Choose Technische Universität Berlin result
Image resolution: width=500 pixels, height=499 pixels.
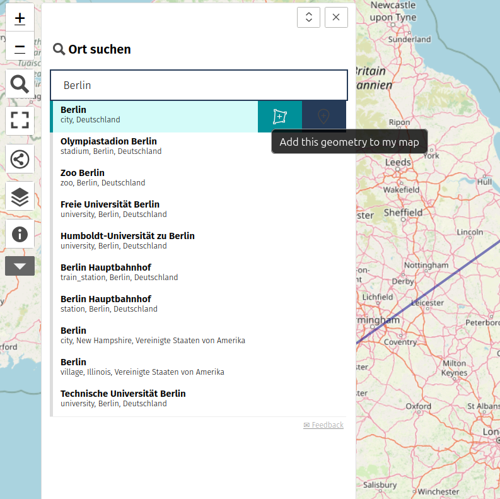click(123, 398)
